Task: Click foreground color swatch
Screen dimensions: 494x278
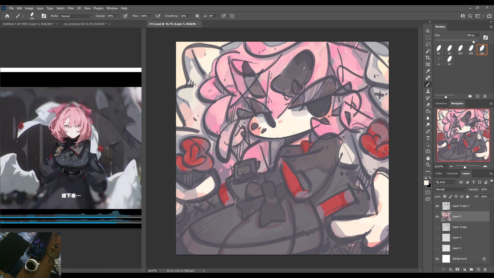Action: [426, 183]
